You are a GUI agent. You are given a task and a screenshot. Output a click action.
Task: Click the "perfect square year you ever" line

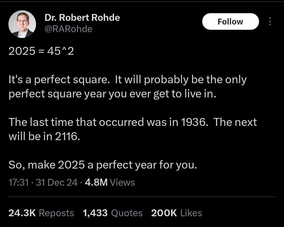click(79, 94)
